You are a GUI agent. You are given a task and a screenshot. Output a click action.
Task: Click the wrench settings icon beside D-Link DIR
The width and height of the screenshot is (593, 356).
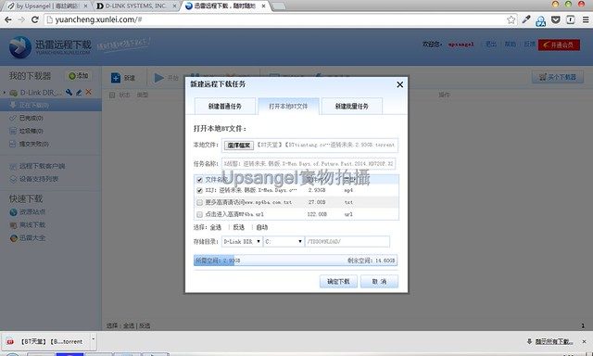tap(69, 92)
